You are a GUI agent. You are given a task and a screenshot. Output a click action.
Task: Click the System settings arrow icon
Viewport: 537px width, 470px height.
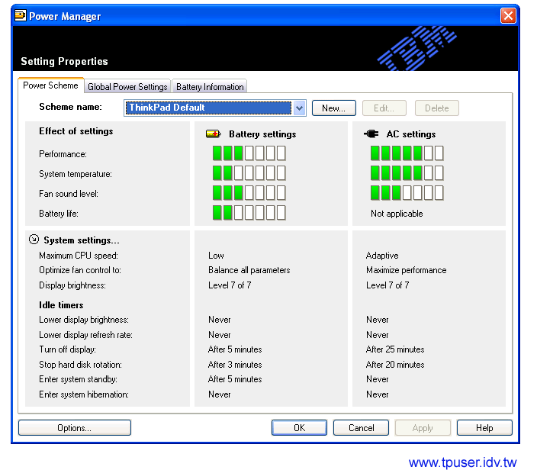click(34, 240)
